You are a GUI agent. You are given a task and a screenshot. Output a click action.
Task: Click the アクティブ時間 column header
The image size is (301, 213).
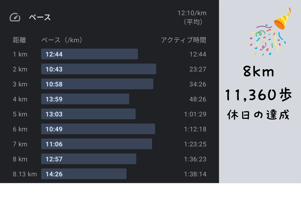pyautogui.click(x=183, y=40)
